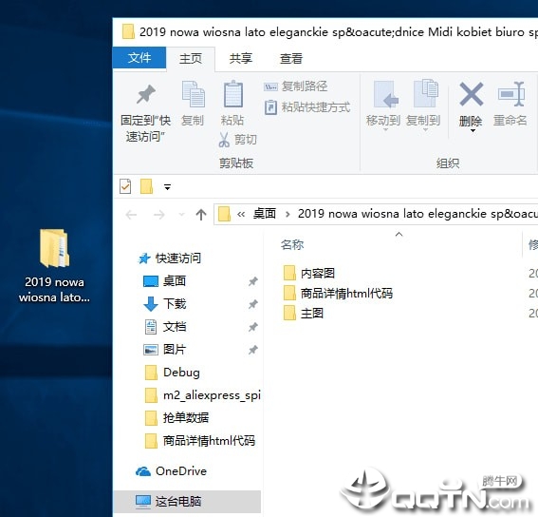Screen dimensions: 538x517
Task: Click Quick access (快速访问) in the sidebar
Action: 170,258
